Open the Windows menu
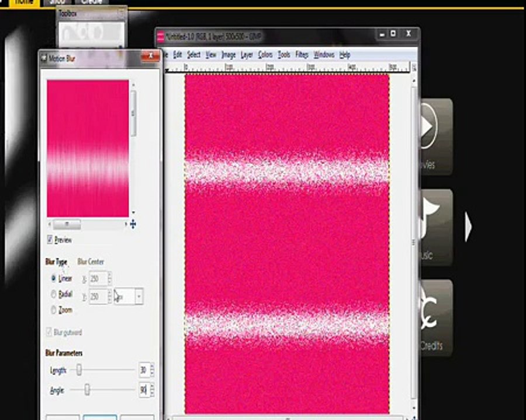 coord(324,55)
